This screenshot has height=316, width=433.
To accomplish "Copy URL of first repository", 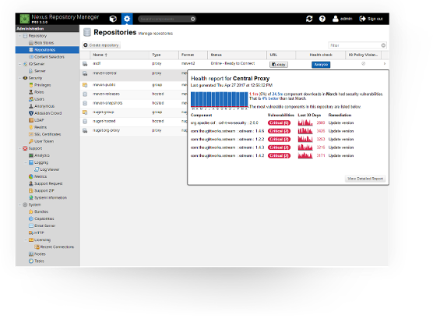I will [x=279, y=65].
